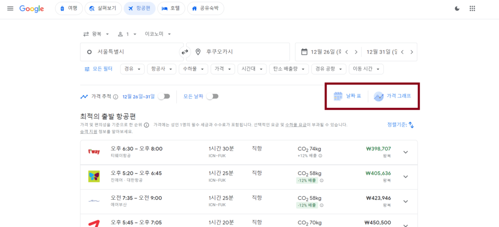Open 경유 공항 connecting airports dropdown
This screenshot has height=227, width=499.
[x=329, y=69]
